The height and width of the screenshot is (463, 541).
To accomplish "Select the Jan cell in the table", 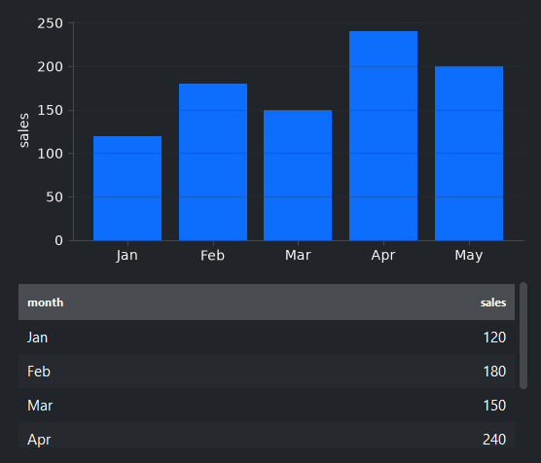I will [x=37, y=338].
